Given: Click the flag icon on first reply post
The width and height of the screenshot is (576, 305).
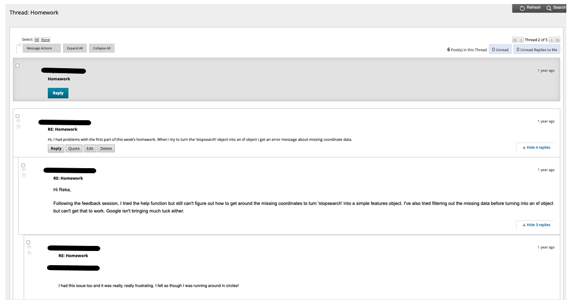Looking at the screenshot, I should pos(18,127).
